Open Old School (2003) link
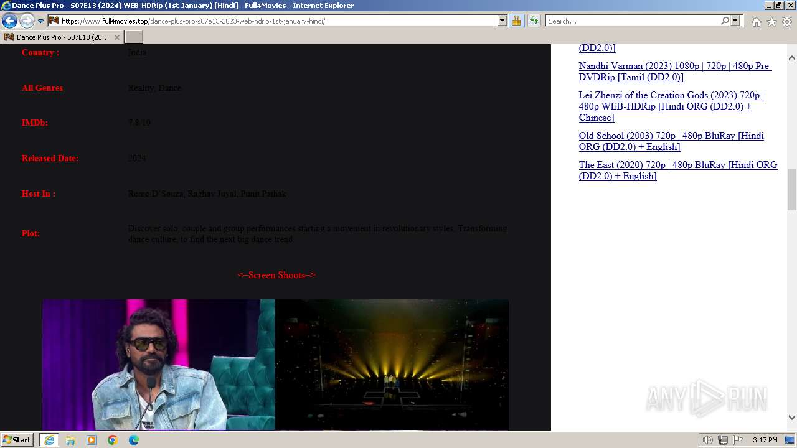 pyautogui.click(x=671, y=141)
